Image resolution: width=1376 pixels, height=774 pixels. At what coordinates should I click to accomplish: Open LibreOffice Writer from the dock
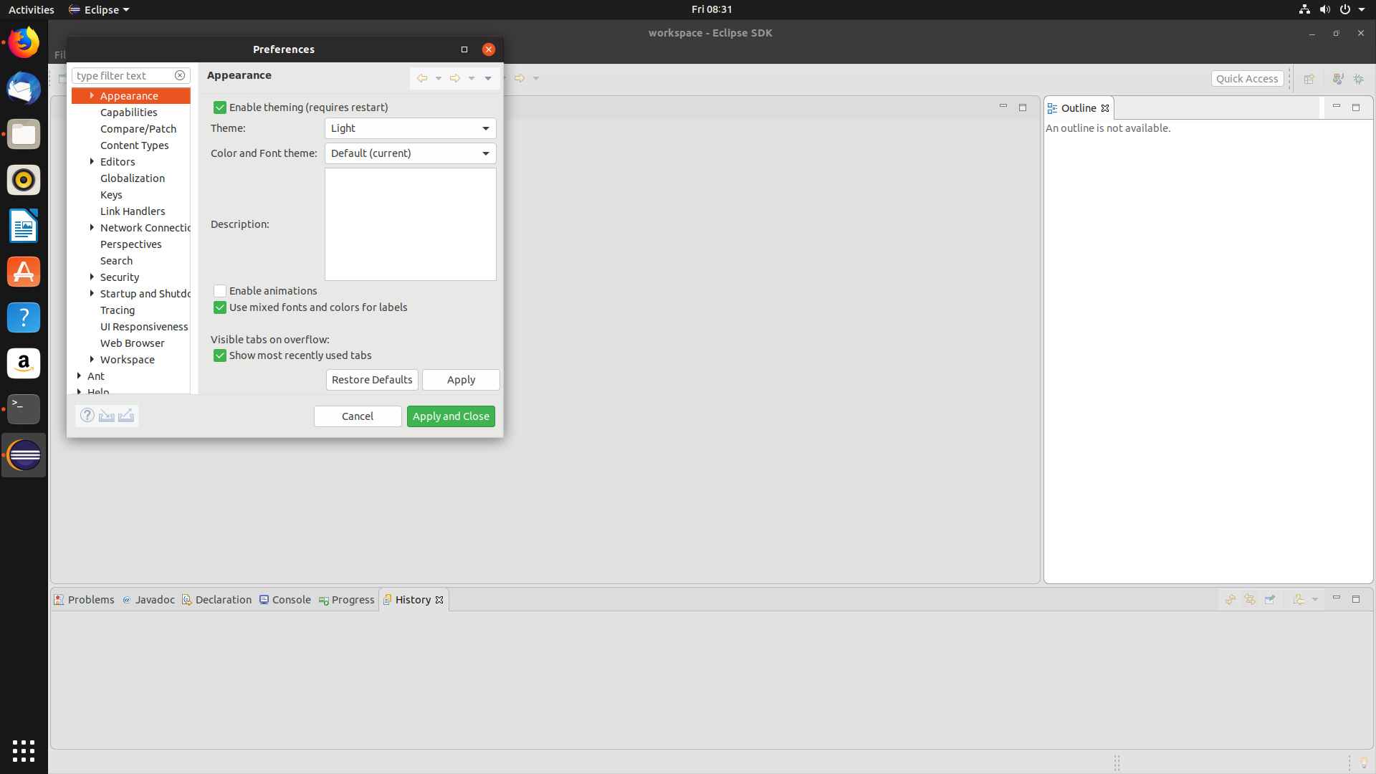tap(24, 226)
